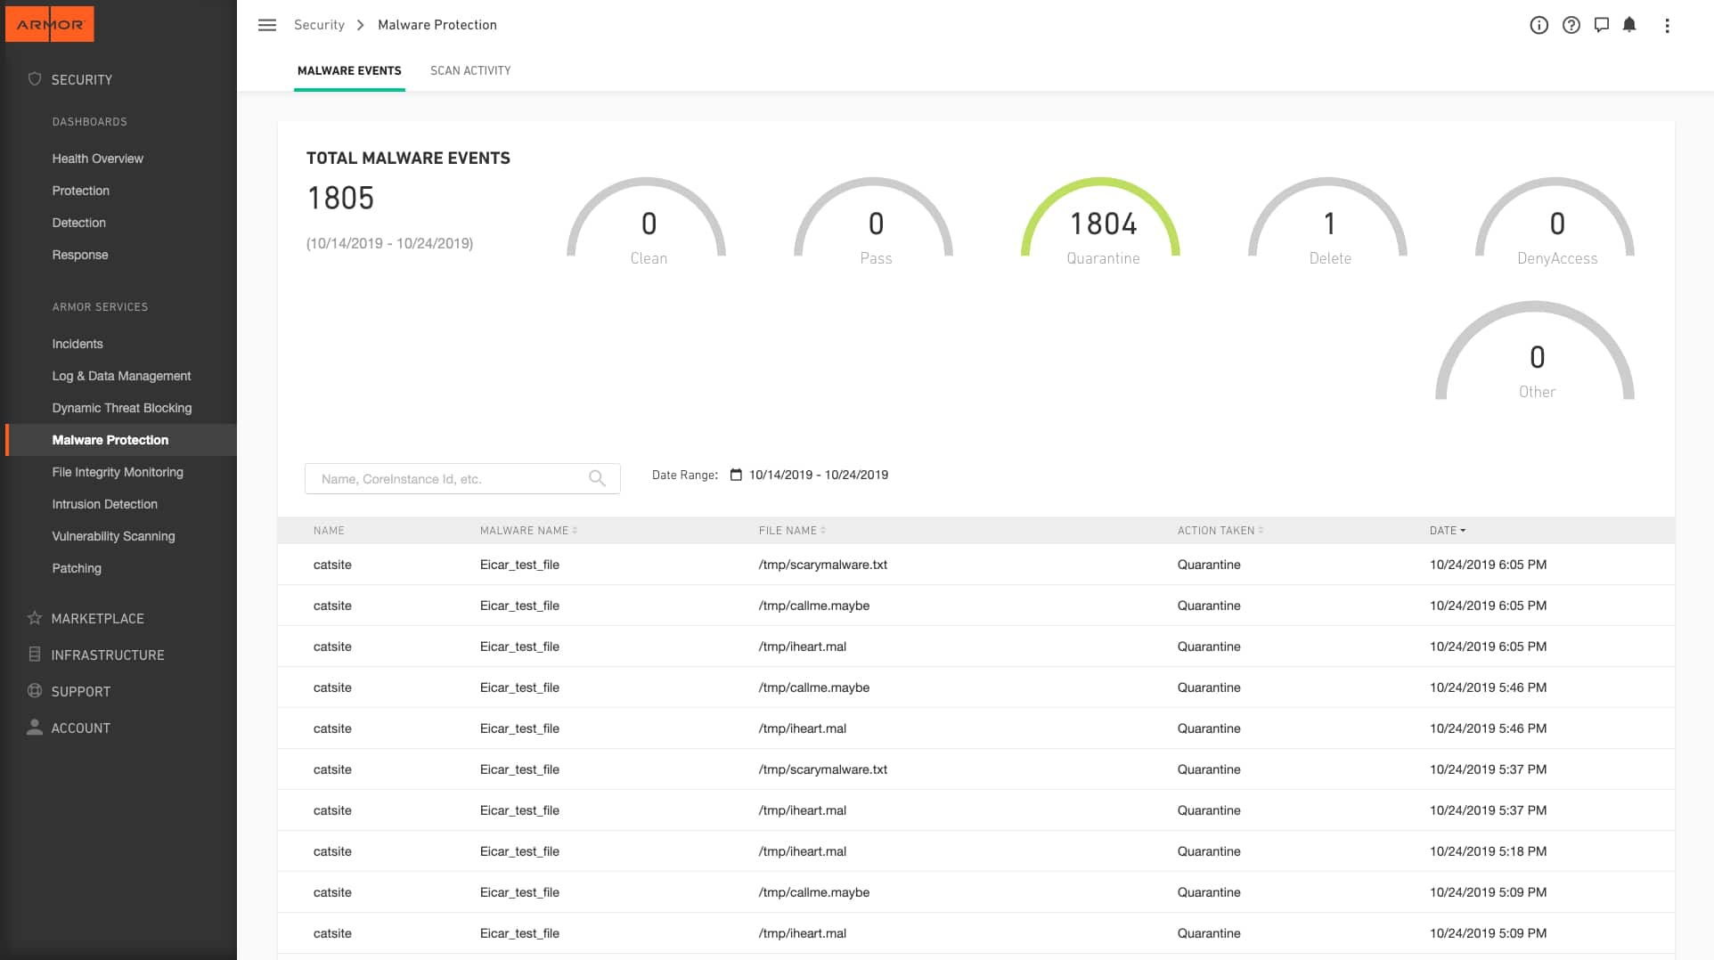Sort by File Name column

[x=792, y=530]
